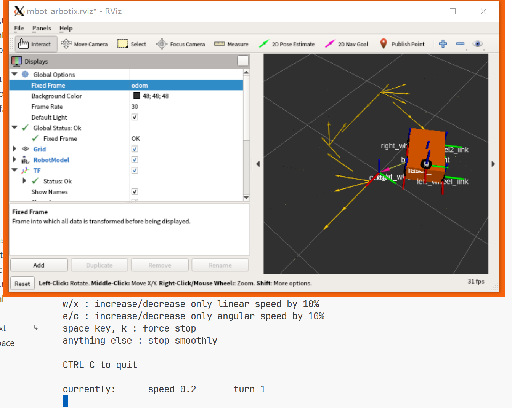This screenshot has height=408, width=512.
Task: Click the Duplicate button
Action: (100, 265)
